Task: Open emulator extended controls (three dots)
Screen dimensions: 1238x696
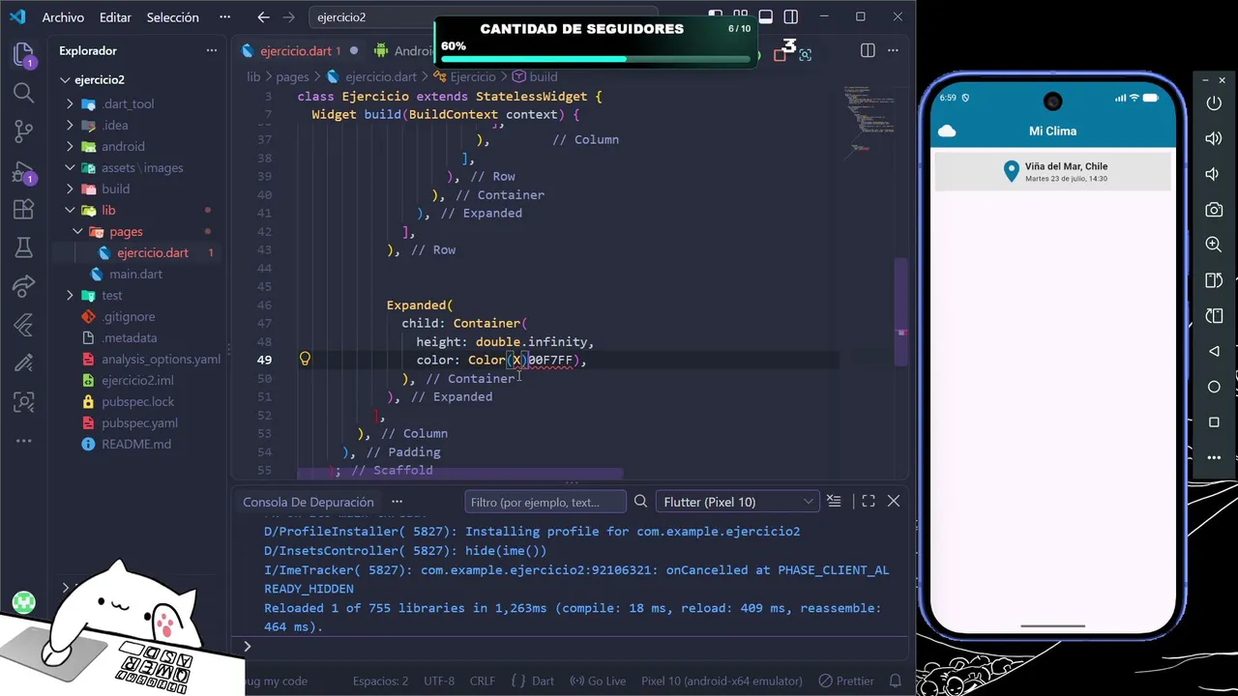Action: click(1214, 457)
